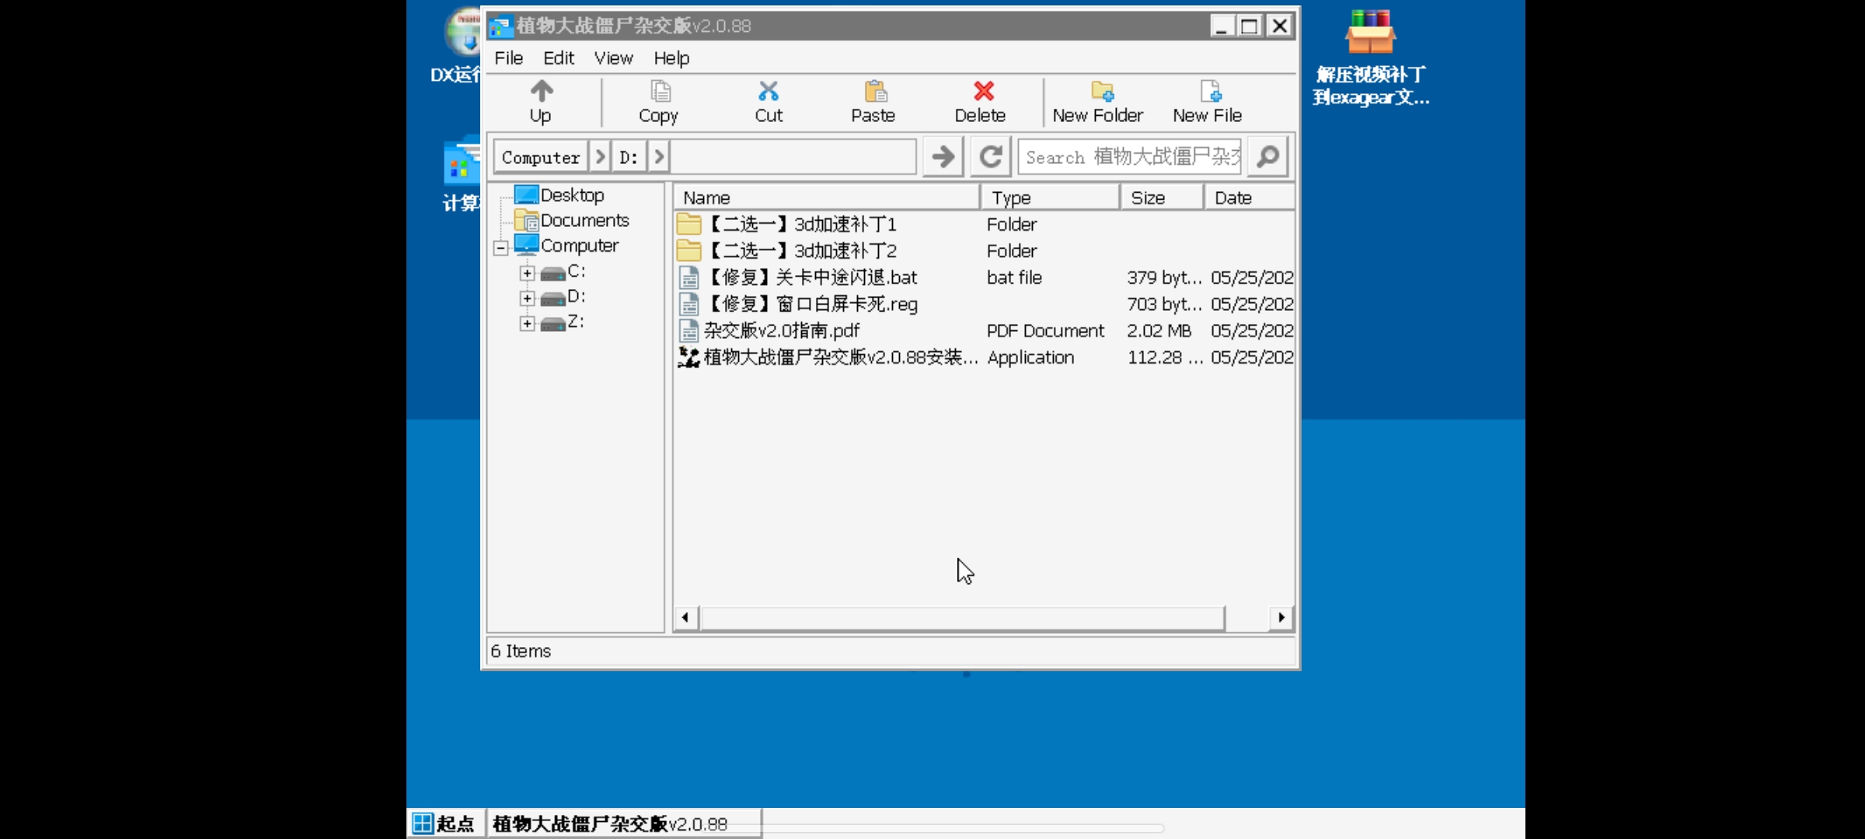Open the chevron after D: in path
The image size is (1865, 839).
pos(659,157)
